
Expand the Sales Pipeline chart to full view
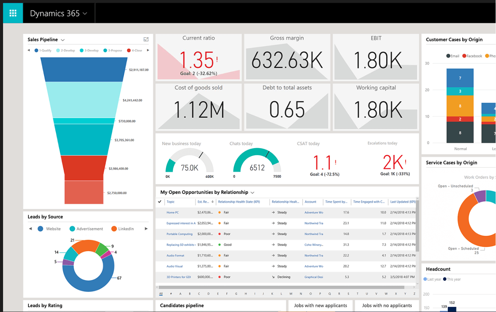[x=146, y=40]
